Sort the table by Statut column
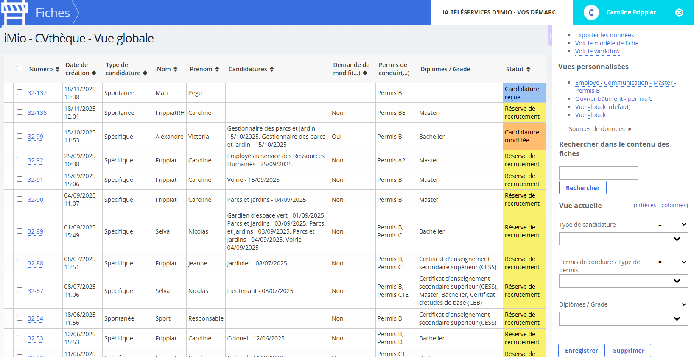Viewport: 694px width, 357px height. [x=528, y=70]
